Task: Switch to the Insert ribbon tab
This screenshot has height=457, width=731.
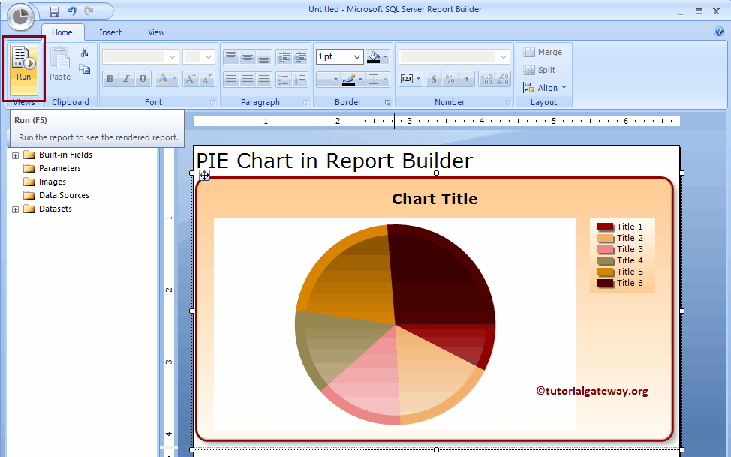Action: click(110, 32)
